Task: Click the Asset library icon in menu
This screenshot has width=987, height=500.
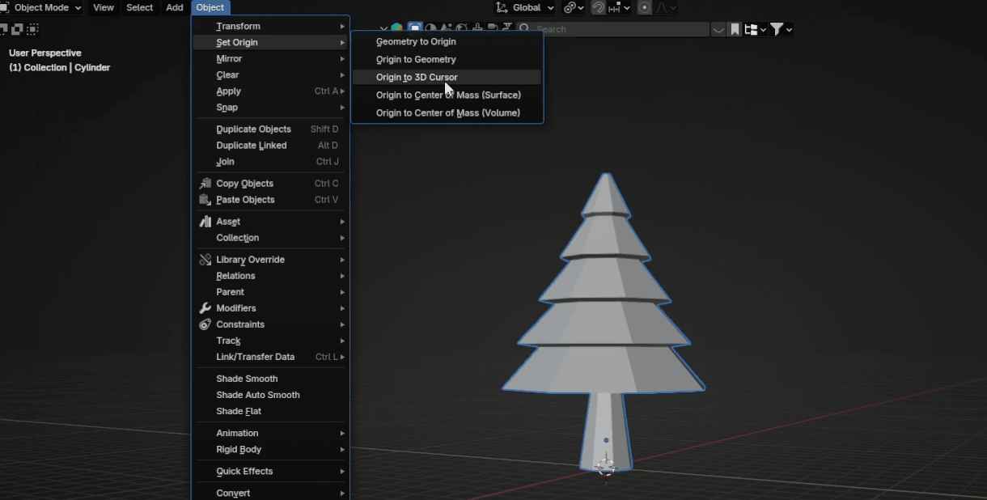Action: [205, 222]
